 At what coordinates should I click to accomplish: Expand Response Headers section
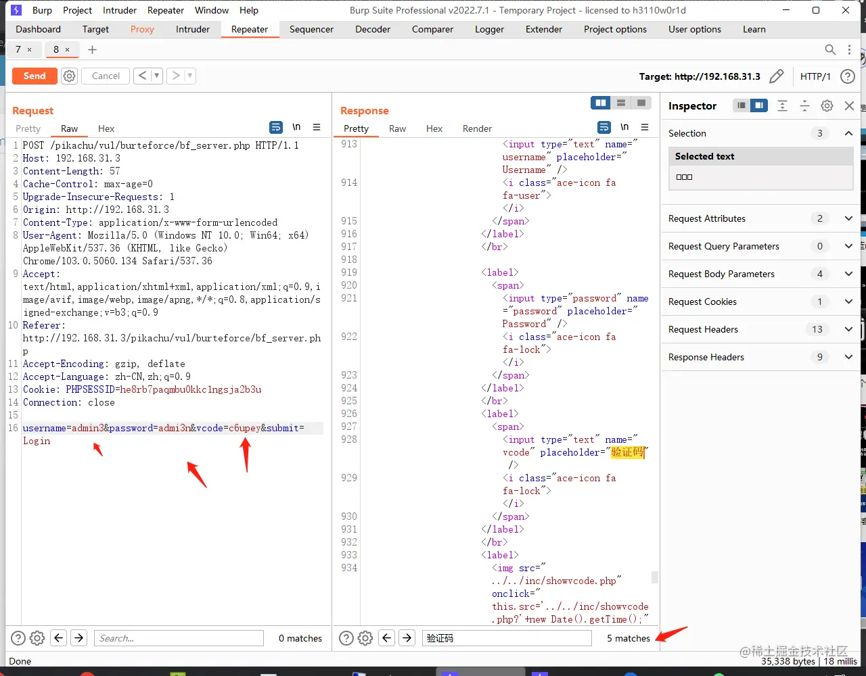(848, 357)
